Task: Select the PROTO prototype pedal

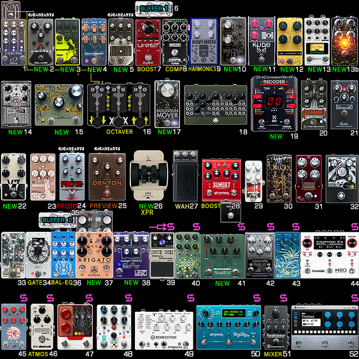Action: (72, 177)
